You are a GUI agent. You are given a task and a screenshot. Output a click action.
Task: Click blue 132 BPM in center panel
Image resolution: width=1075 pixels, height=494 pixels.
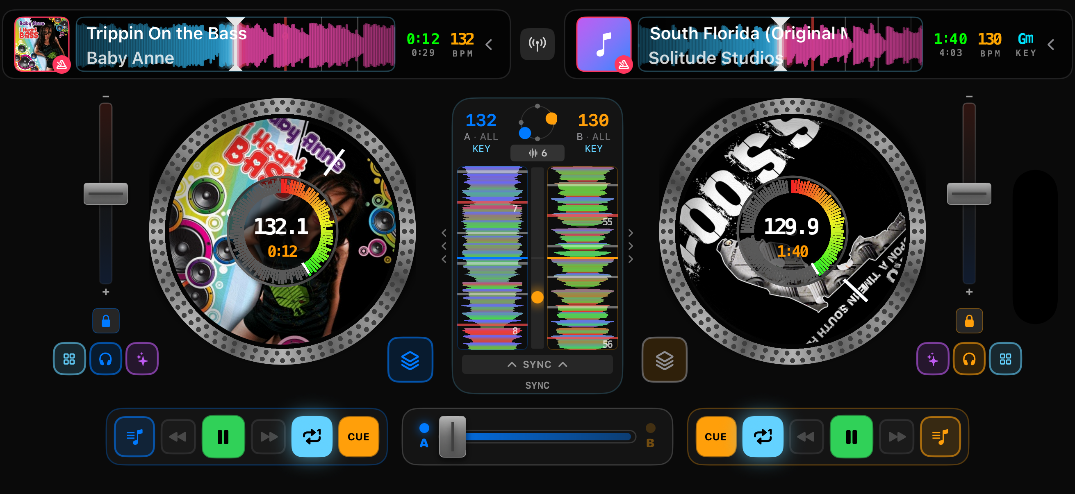481,120
